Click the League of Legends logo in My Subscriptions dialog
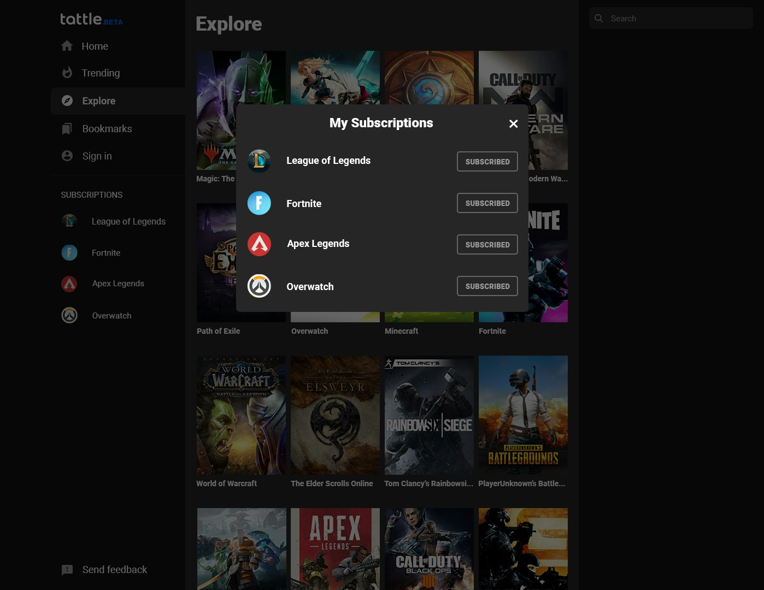This screenshot has width=764, height=590. (x=259, y=161)
